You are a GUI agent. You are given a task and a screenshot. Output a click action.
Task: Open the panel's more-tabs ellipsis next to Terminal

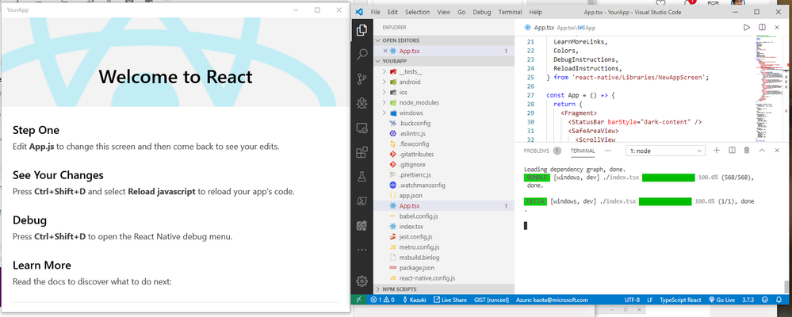point(607,151)
